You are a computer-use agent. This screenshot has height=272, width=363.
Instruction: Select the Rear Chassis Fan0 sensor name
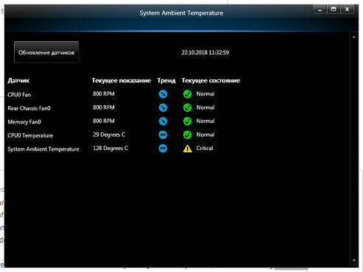[x=29, y=108]
